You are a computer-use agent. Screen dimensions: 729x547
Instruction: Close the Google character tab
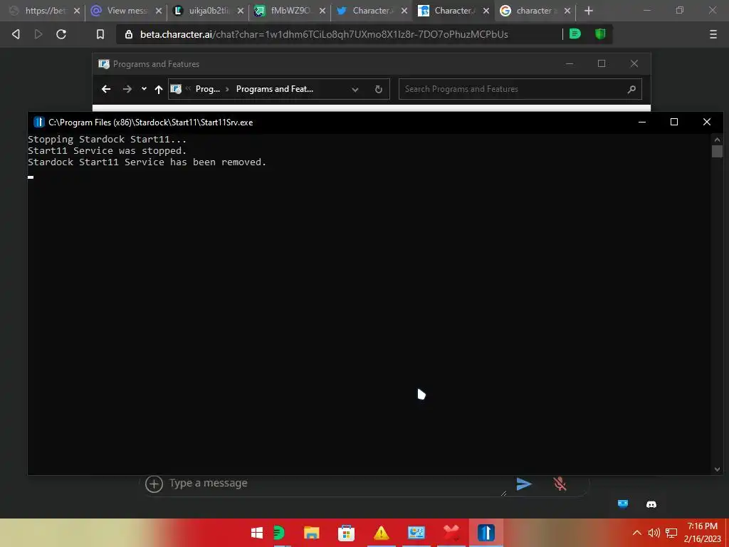pos(567,11)
